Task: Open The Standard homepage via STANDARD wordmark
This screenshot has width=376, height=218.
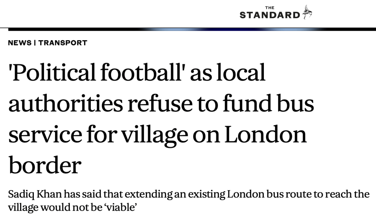Action: tap(270, 15)
